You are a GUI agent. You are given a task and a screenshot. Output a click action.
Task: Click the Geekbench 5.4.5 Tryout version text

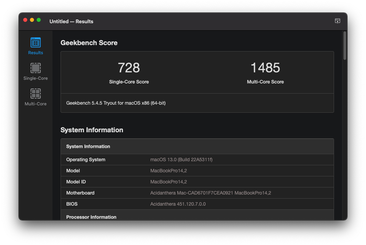[116, 103]
